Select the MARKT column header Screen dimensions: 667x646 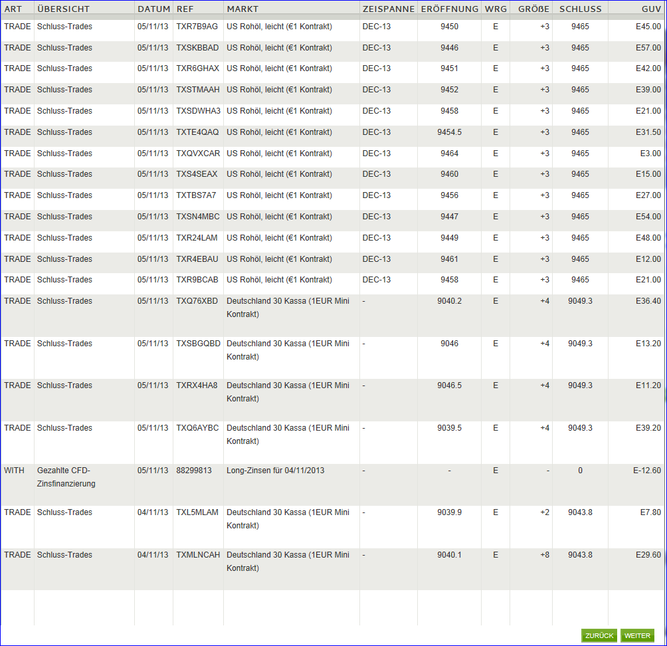[242, 9]
